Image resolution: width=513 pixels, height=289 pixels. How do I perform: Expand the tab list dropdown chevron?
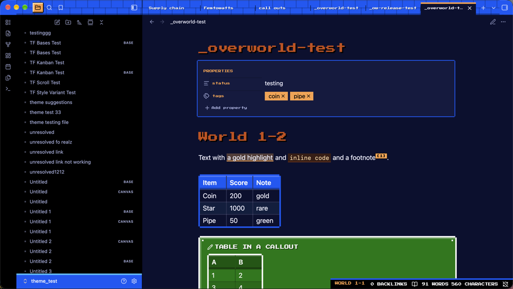(493, 8)
